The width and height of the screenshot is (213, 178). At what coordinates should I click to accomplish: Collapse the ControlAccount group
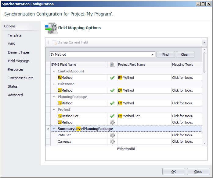pos(54,72)
